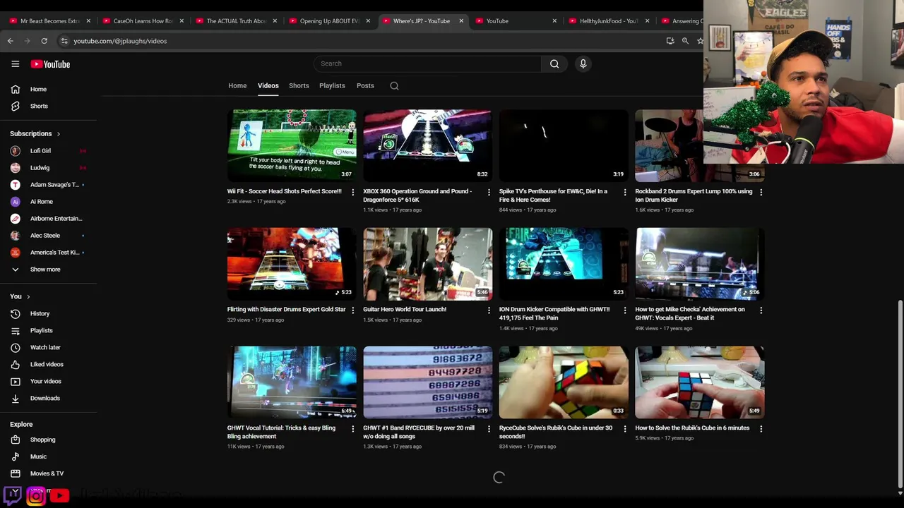This screenshot has width=904, height=508.
Task: Click the browser address bar URL
Action: (120, 41)
